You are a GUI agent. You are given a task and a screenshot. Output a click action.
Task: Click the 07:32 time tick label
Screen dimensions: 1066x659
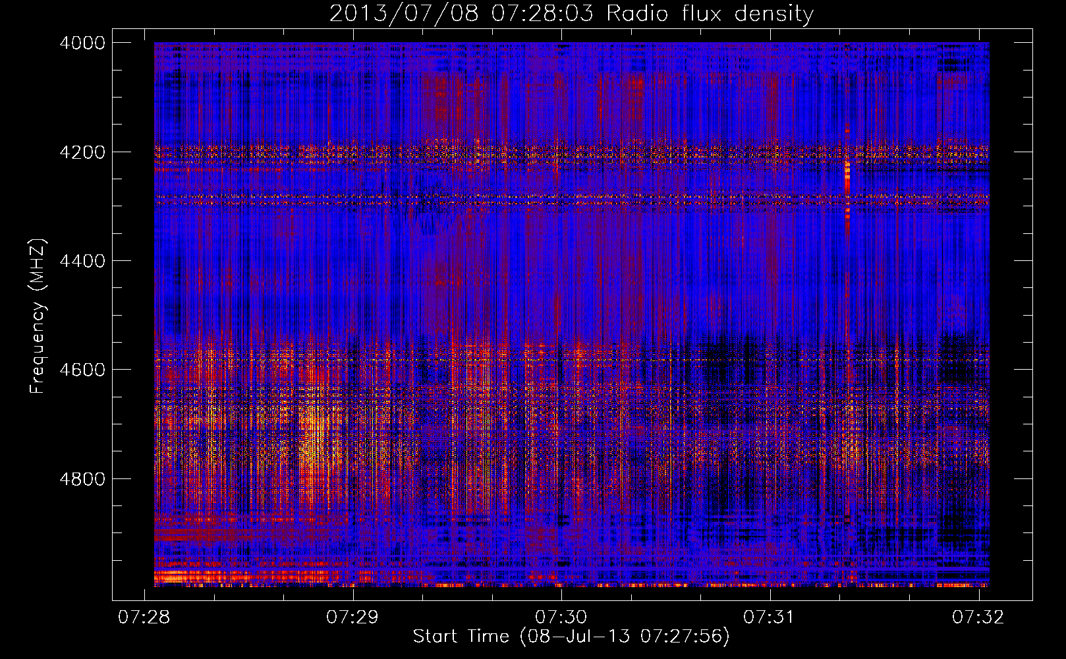coord(978,617)
